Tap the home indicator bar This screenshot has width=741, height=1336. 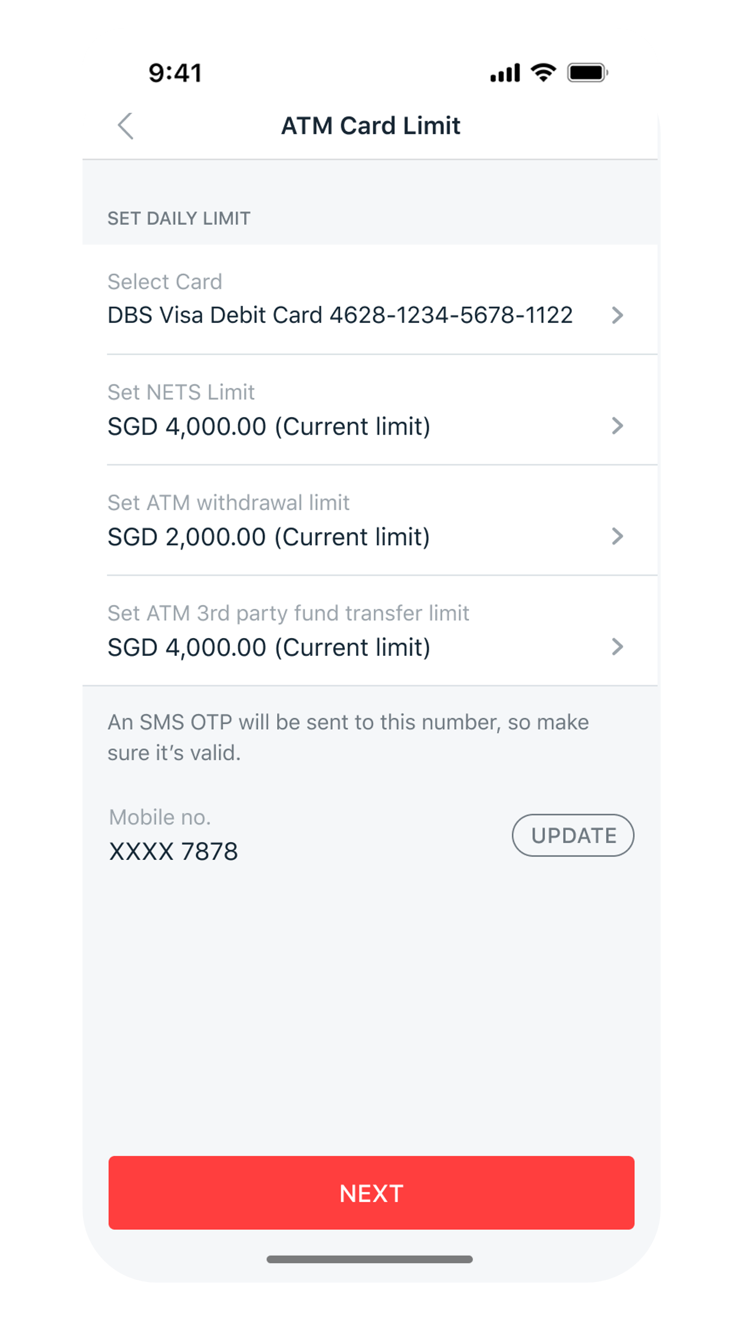coord(369,1259)
